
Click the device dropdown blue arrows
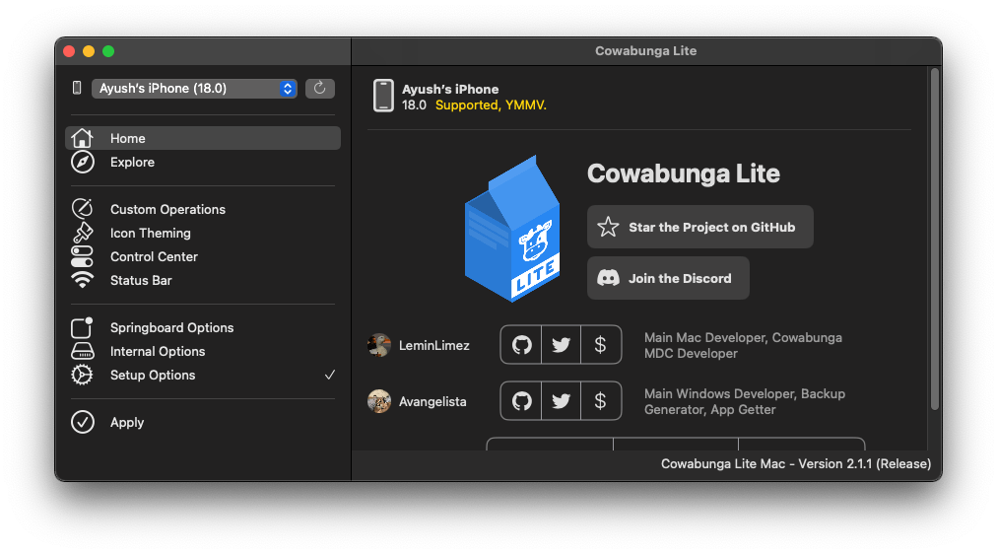(288, 89)
